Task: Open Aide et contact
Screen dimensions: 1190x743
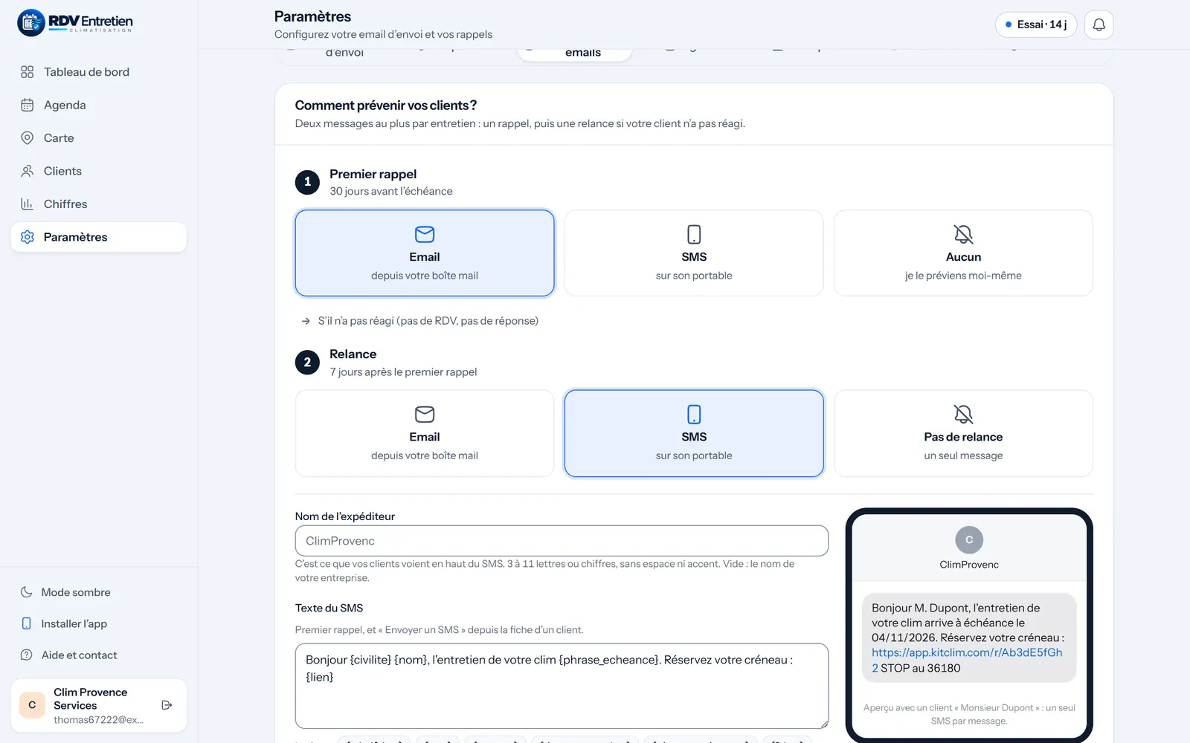Action: click(98, 655)
